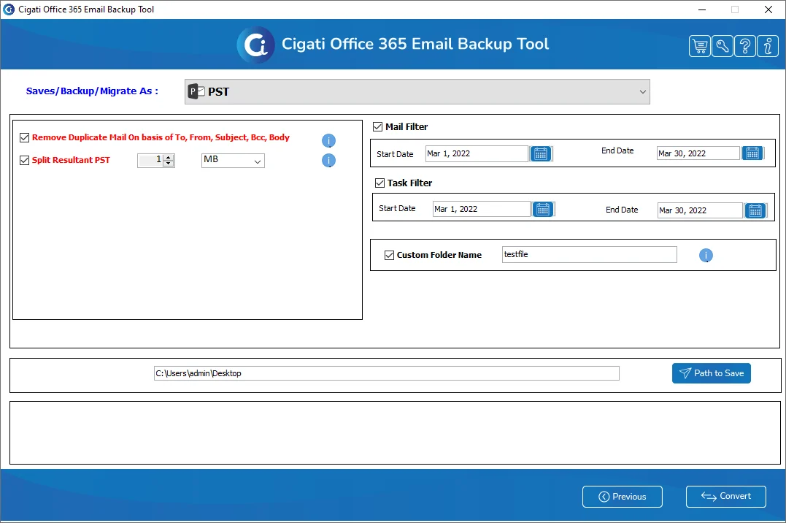Increase the split size spinner value
Screen dimensions: 786x523
tap(169, 157)
